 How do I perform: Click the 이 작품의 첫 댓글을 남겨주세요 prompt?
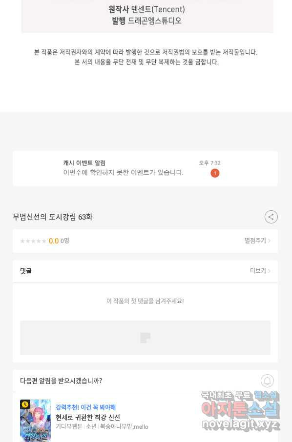point(145,301)
